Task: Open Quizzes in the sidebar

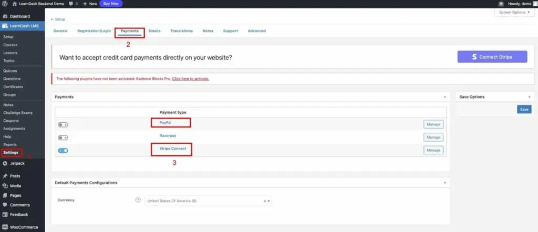Action: [10, 71]
